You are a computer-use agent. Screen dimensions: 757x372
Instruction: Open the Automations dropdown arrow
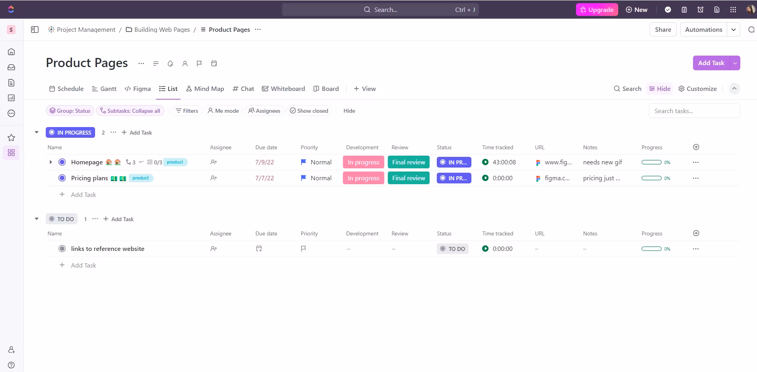(x=734, y=29)
